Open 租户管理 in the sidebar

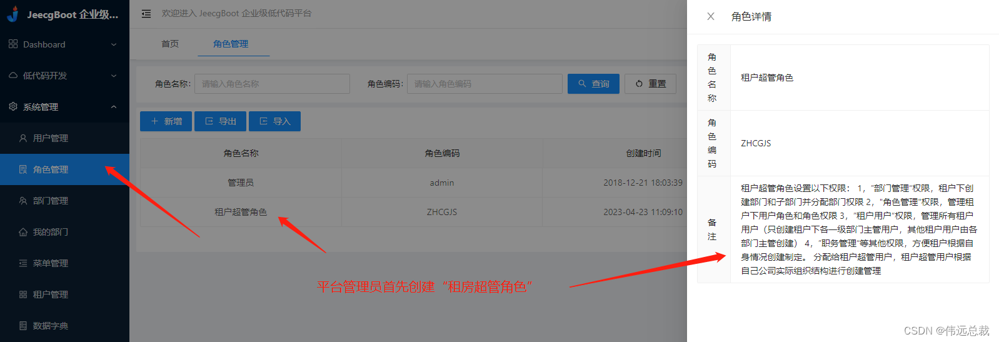pyautogui.click(x=64, y=294)
